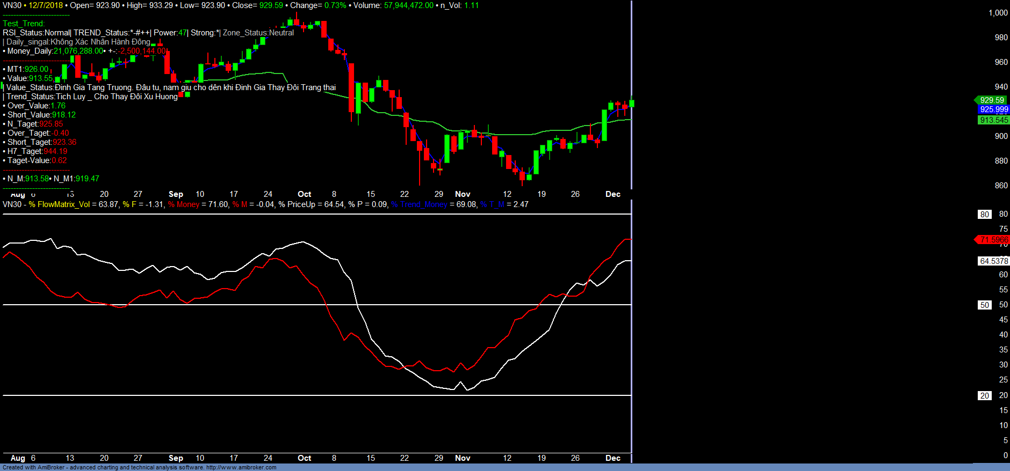Click the "Test_Trend:" title in the price pane
1010x471 pixels.
coord(24,24)
